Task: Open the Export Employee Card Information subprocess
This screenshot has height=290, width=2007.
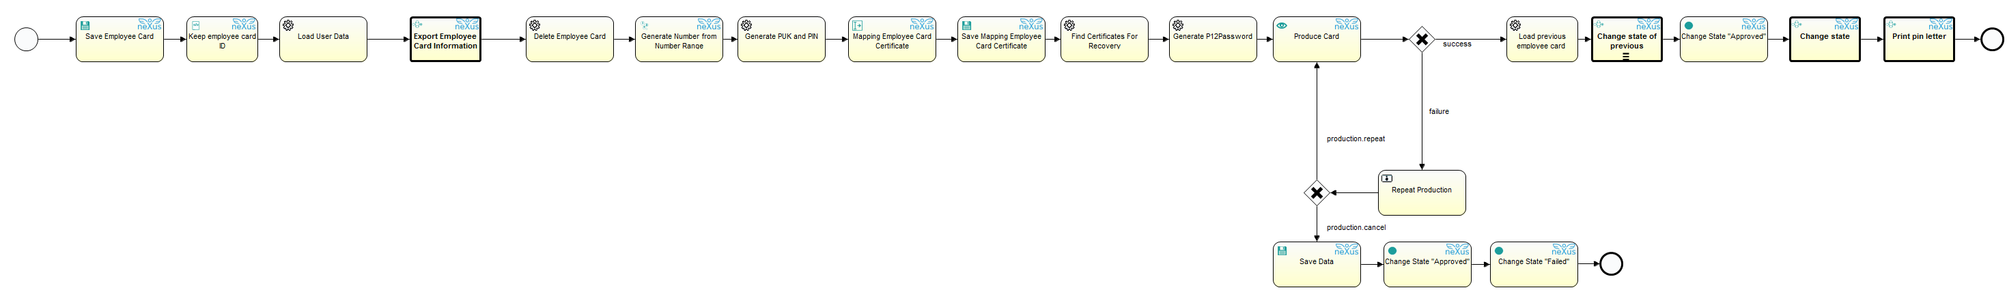Action: pos(445,40)
